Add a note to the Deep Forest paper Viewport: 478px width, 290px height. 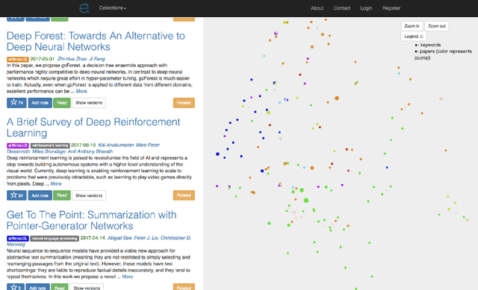point(40,103)
